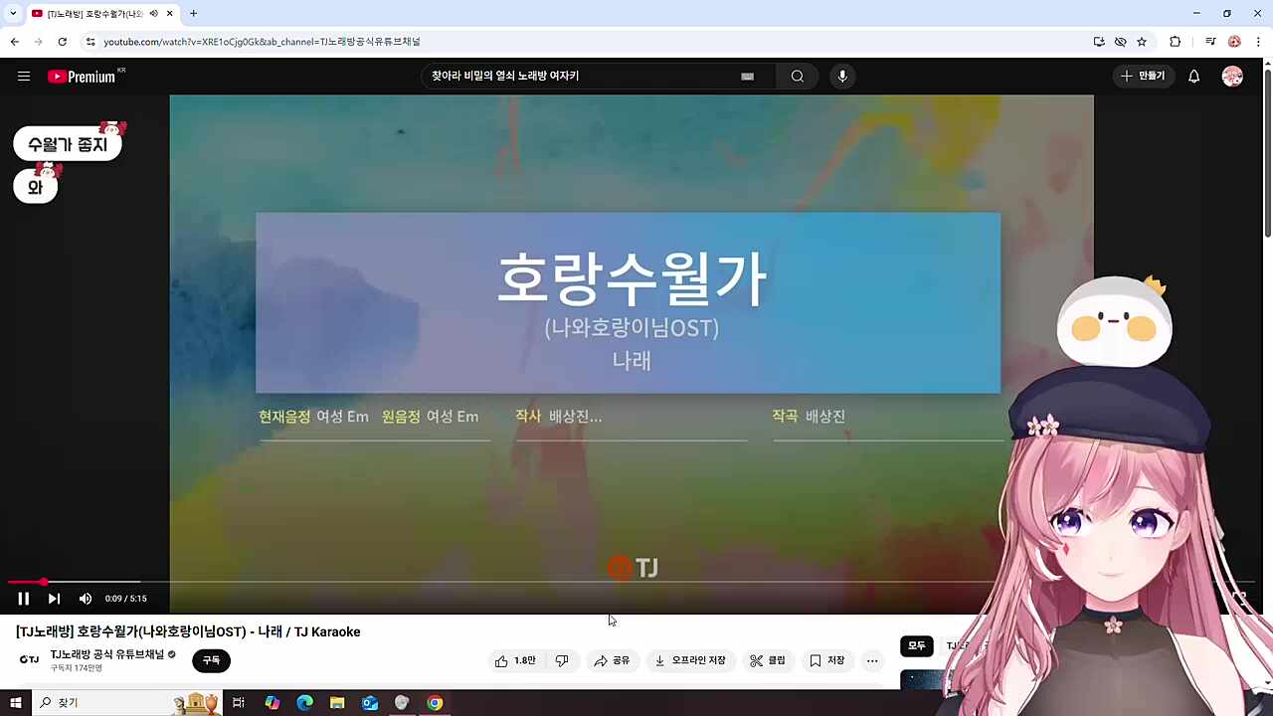This screenshot has width=1273, height=716.
Task: Like the video with thumbs-up 1.8만
Action: [516, 661]
